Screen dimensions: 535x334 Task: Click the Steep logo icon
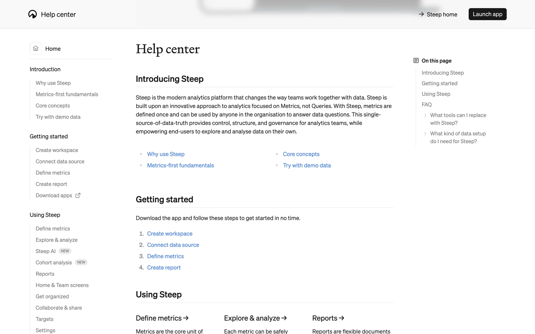pos(33,14)
